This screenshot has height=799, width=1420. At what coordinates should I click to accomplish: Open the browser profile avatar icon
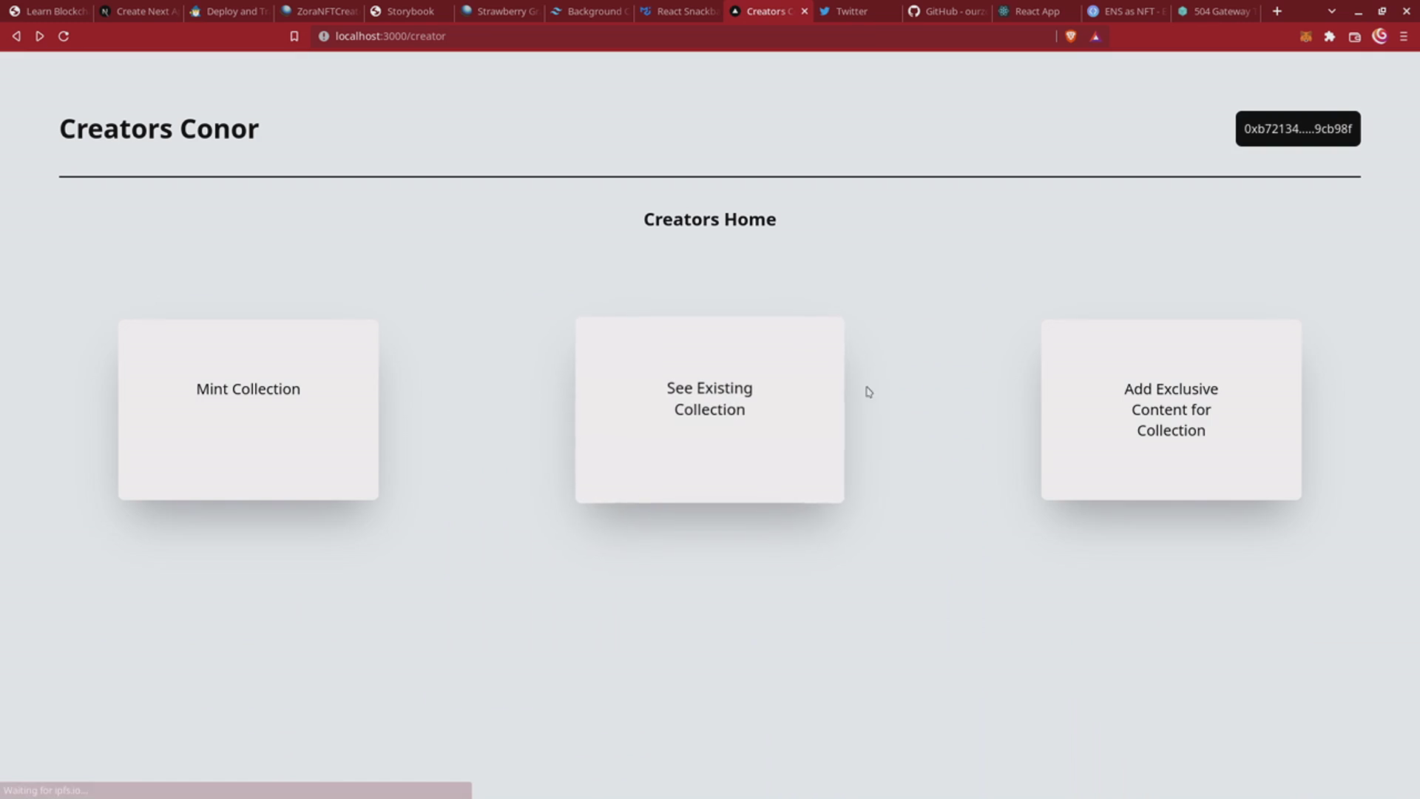pos(1379,36)
